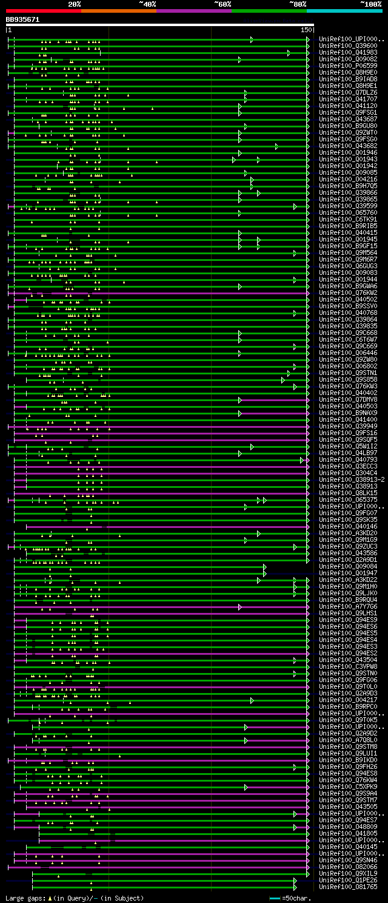Select label UniRef100_Q9LHS1

point(348,614)
